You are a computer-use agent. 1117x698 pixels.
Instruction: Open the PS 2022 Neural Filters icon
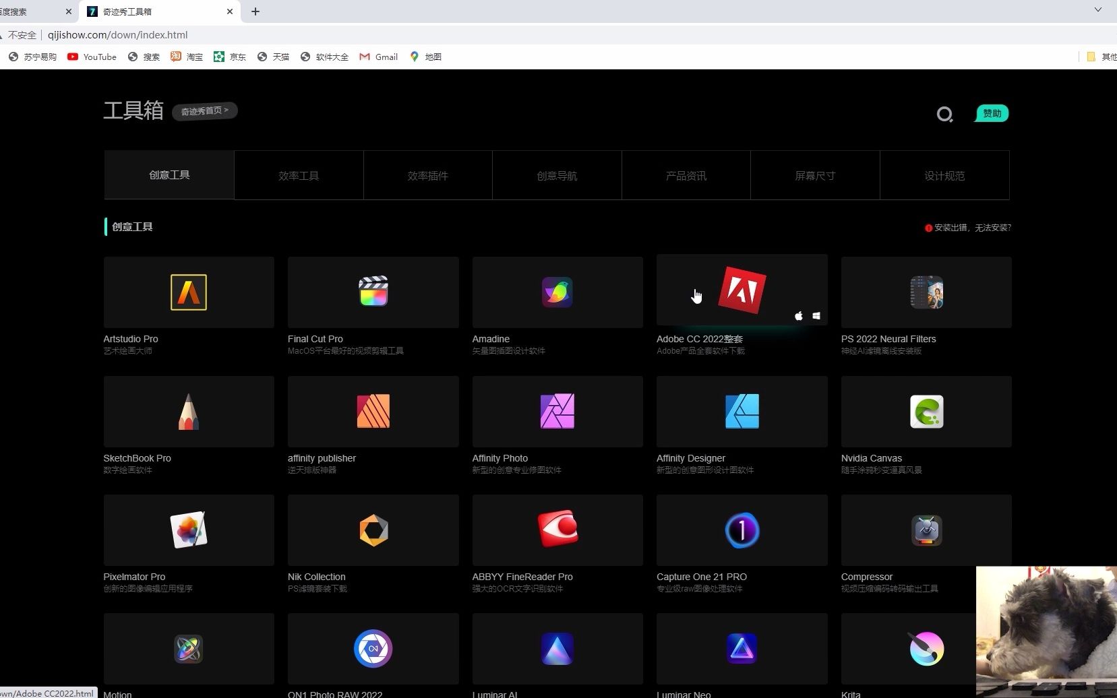click(926, 292)
